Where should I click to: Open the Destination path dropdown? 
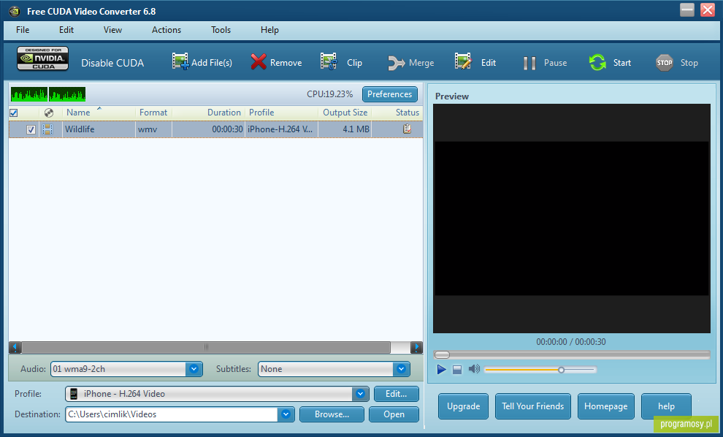pos(286,414)
